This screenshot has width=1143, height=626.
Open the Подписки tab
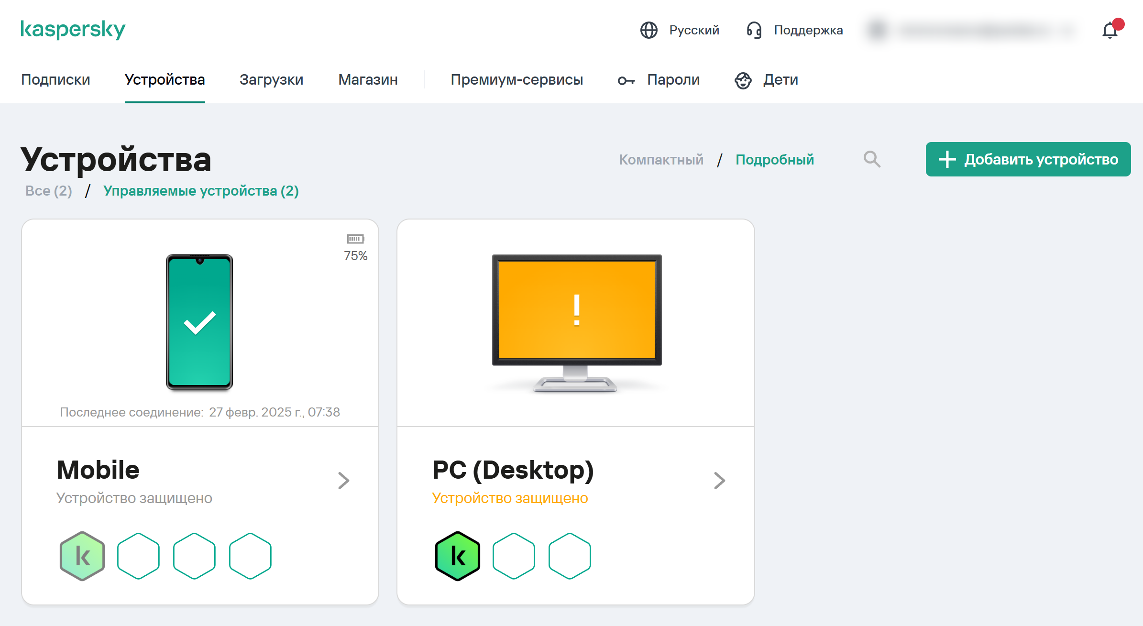pos(55,79)
